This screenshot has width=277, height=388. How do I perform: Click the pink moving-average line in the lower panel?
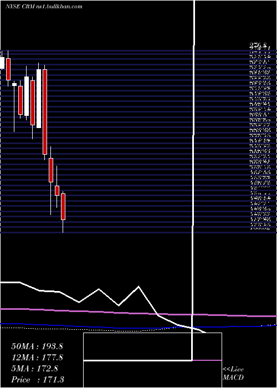138,313
